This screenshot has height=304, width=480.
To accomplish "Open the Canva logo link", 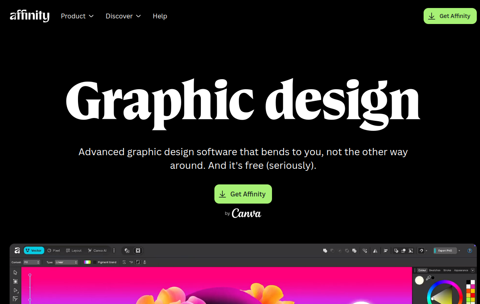I will 246,213.
